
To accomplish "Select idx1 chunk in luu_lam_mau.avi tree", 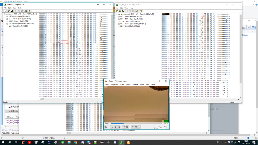I will point(130,26).
